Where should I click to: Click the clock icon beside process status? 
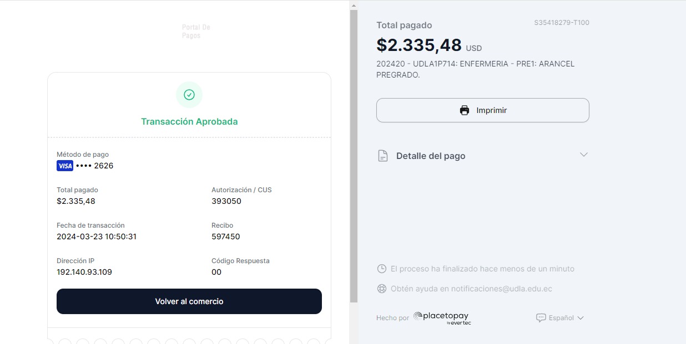coord(382,269)
